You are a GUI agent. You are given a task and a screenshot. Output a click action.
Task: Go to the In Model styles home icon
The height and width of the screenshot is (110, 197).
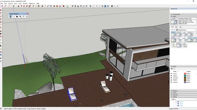[x=177, y=30]
